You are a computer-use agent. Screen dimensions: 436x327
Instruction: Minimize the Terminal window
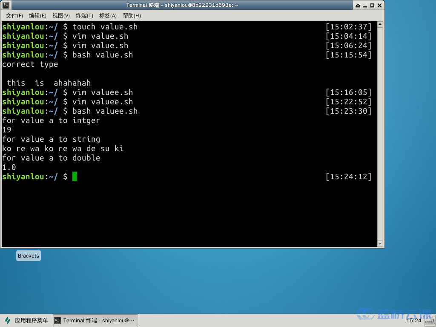coord(365,5)
